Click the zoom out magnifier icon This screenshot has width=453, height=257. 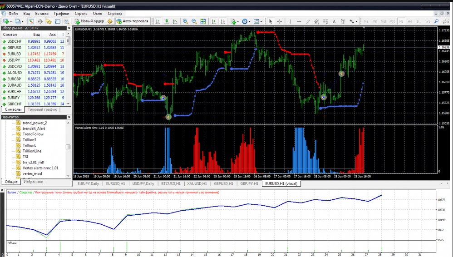pyautogui.click(x=194, y=21)
